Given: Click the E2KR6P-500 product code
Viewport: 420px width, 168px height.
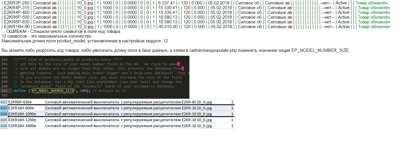Looking at the screenshot, I should [x=17, y=17].
